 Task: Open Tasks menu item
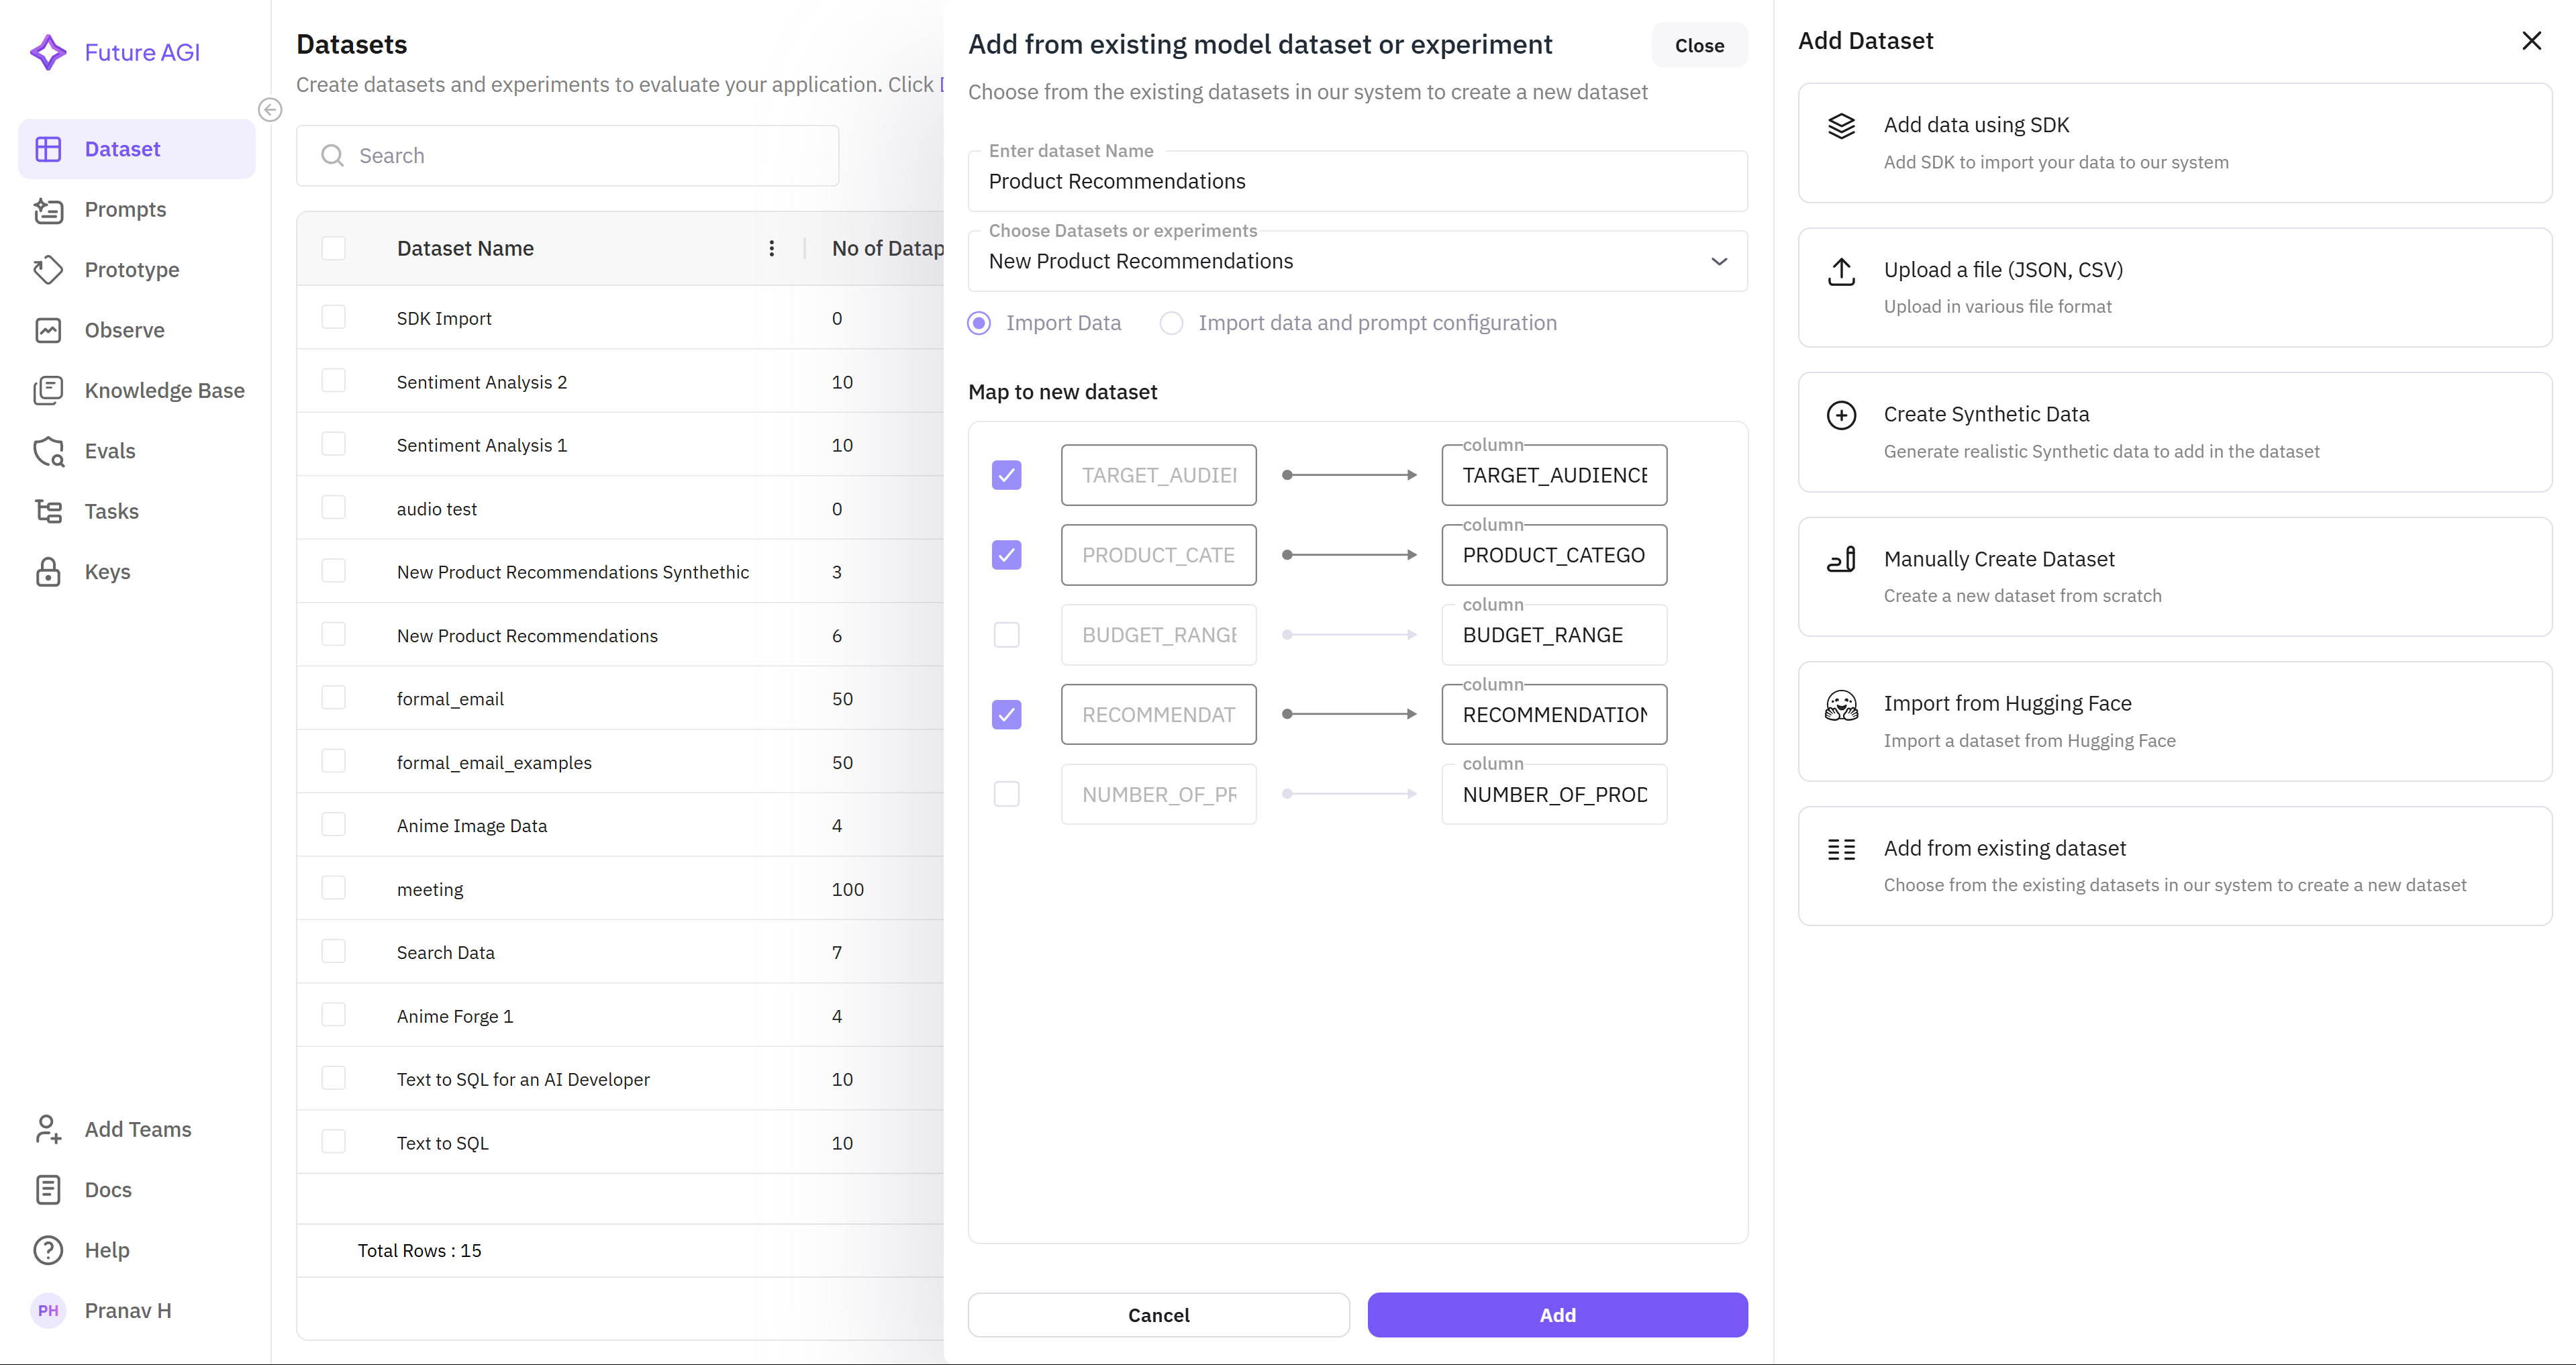coord(111,511)
